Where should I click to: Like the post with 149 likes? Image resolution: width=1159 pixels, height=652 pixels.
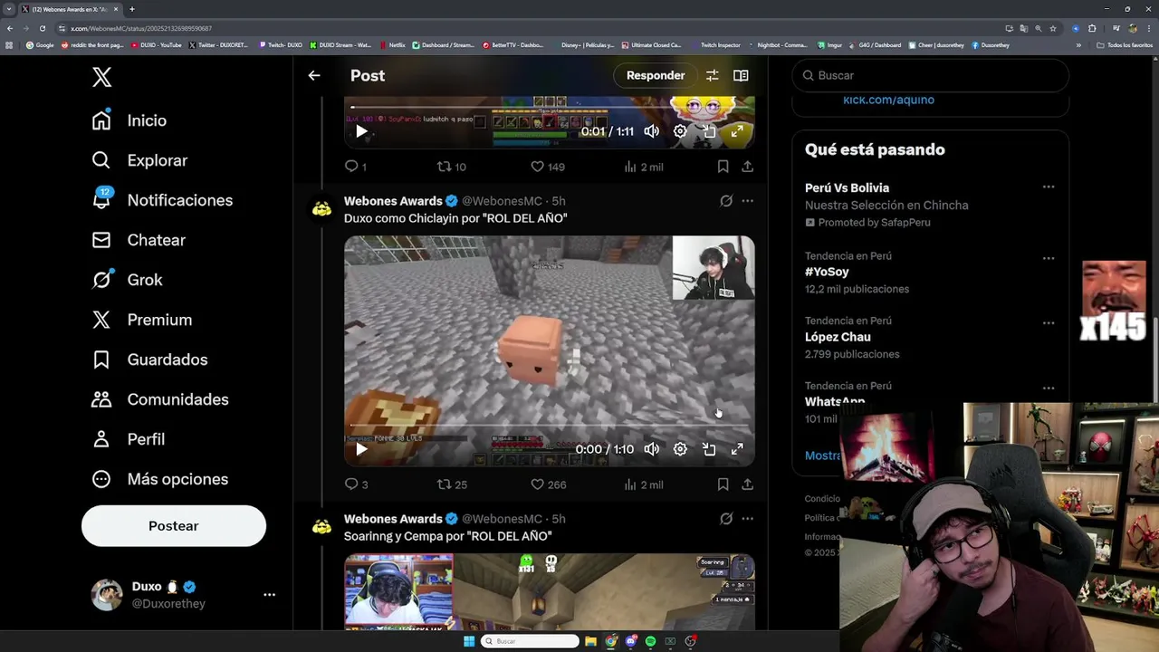[548, 167]
